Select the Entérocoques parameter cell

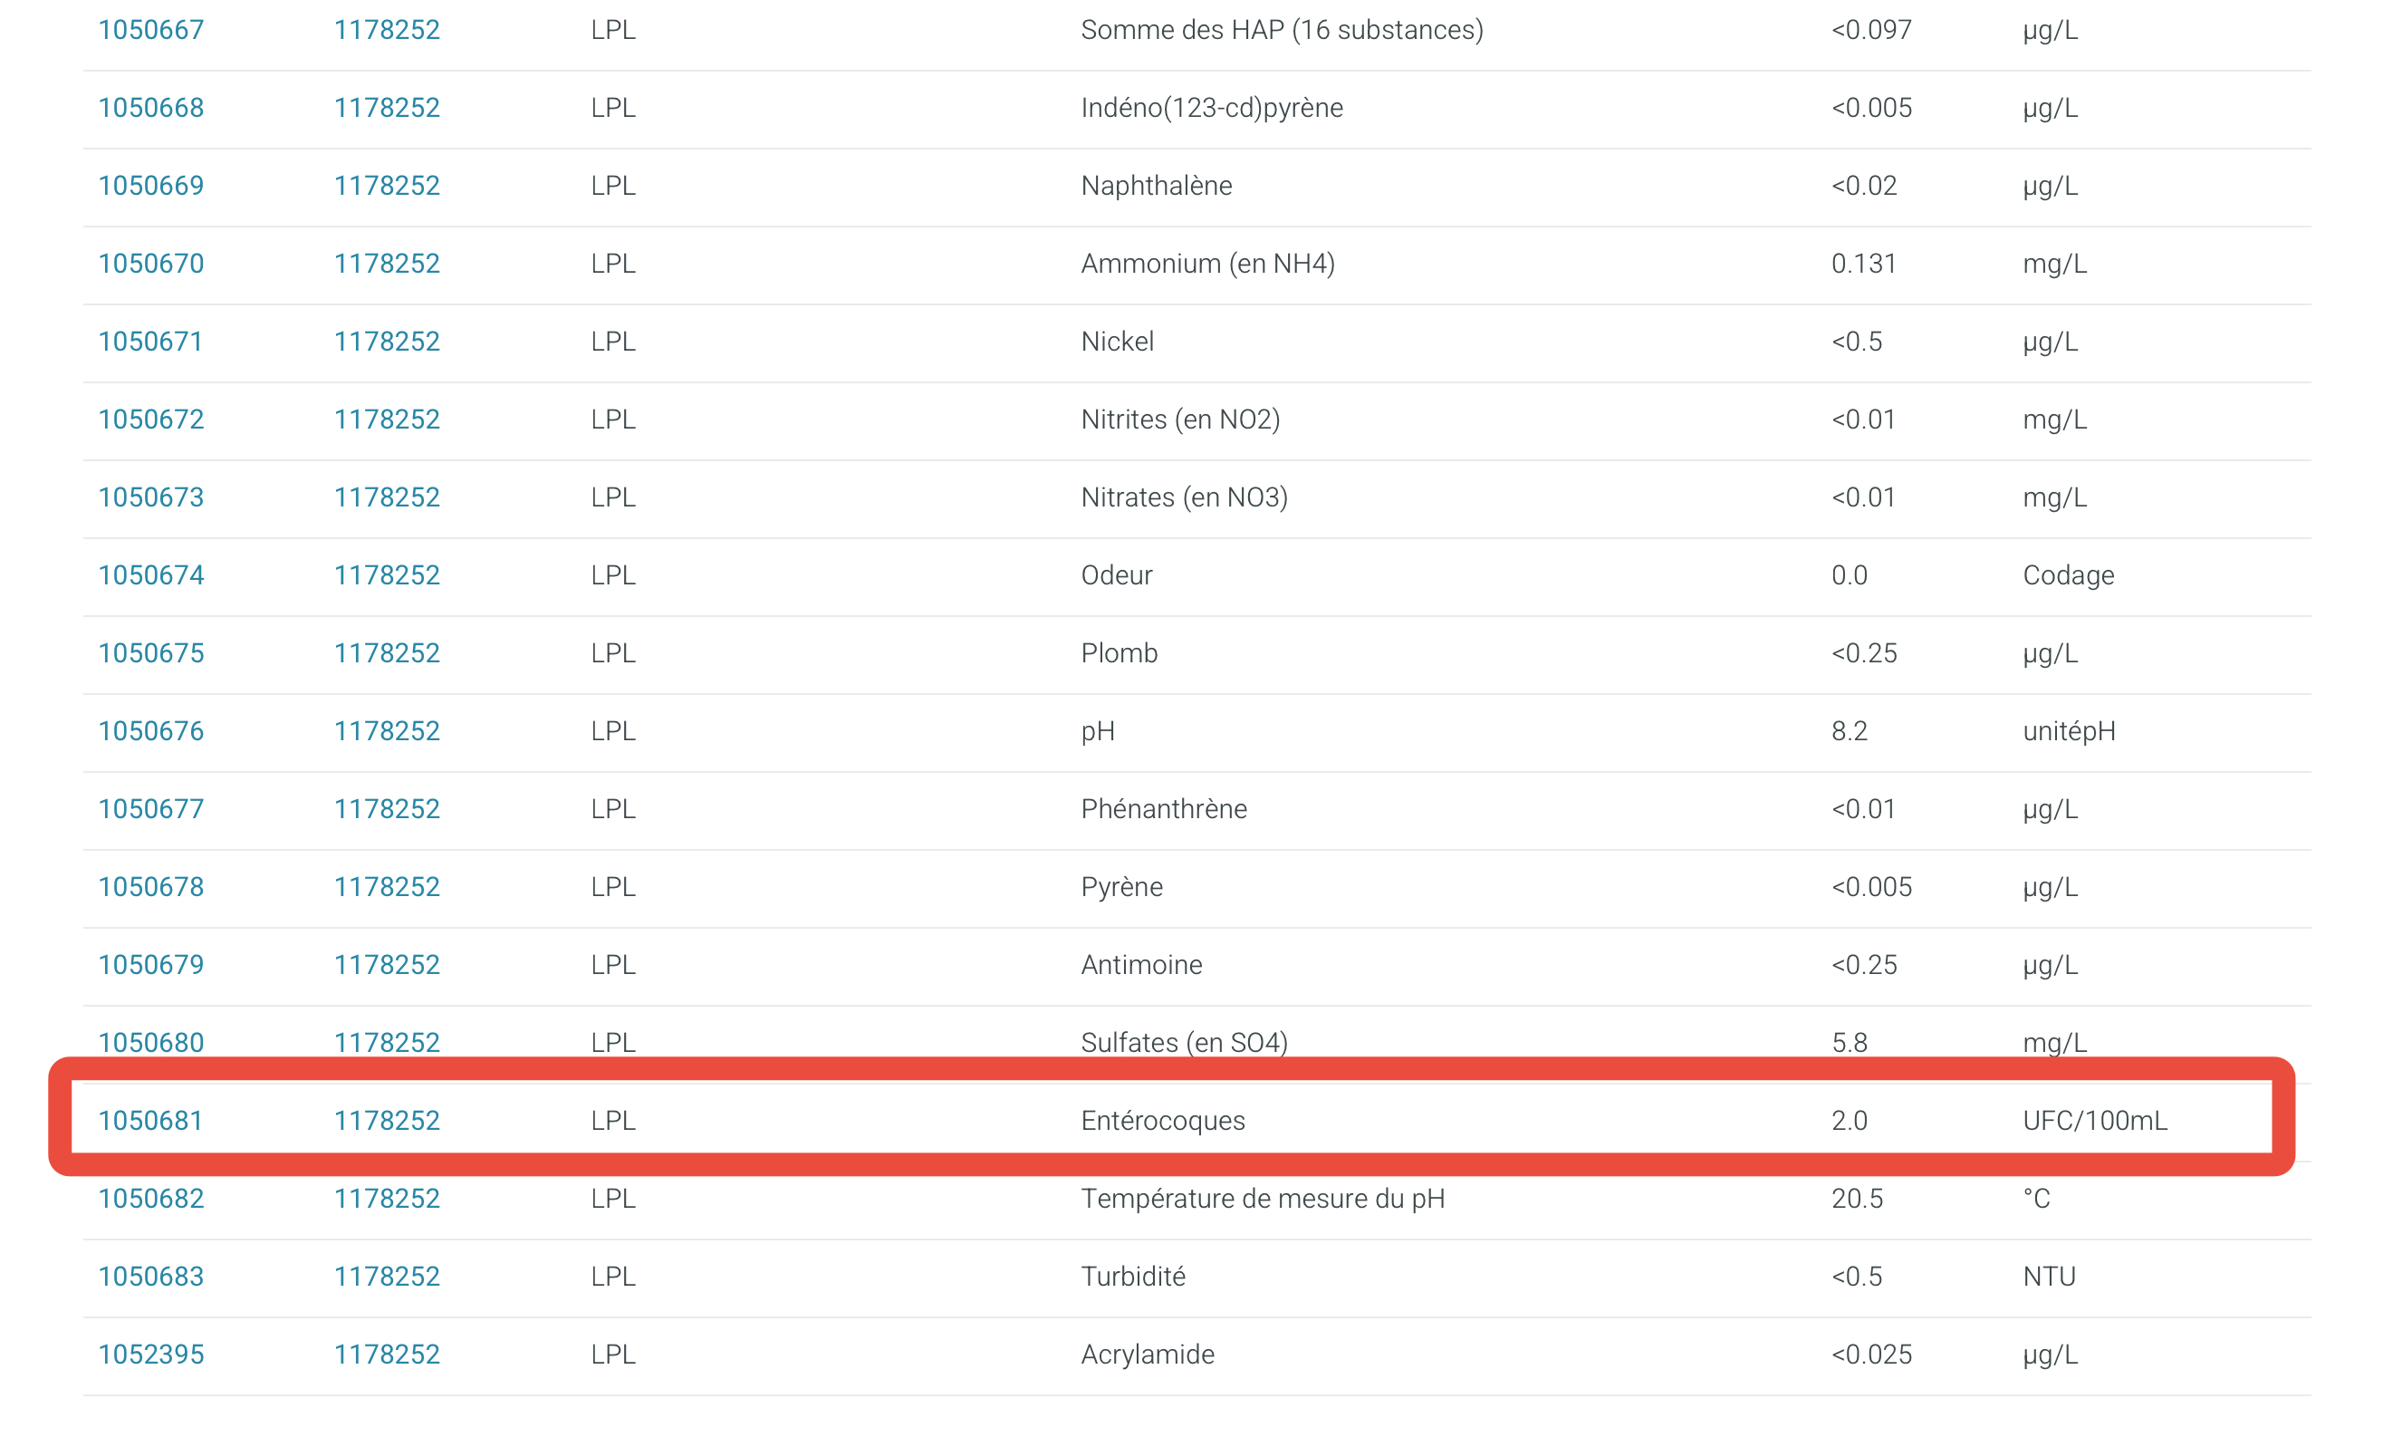point(1163,1121)
